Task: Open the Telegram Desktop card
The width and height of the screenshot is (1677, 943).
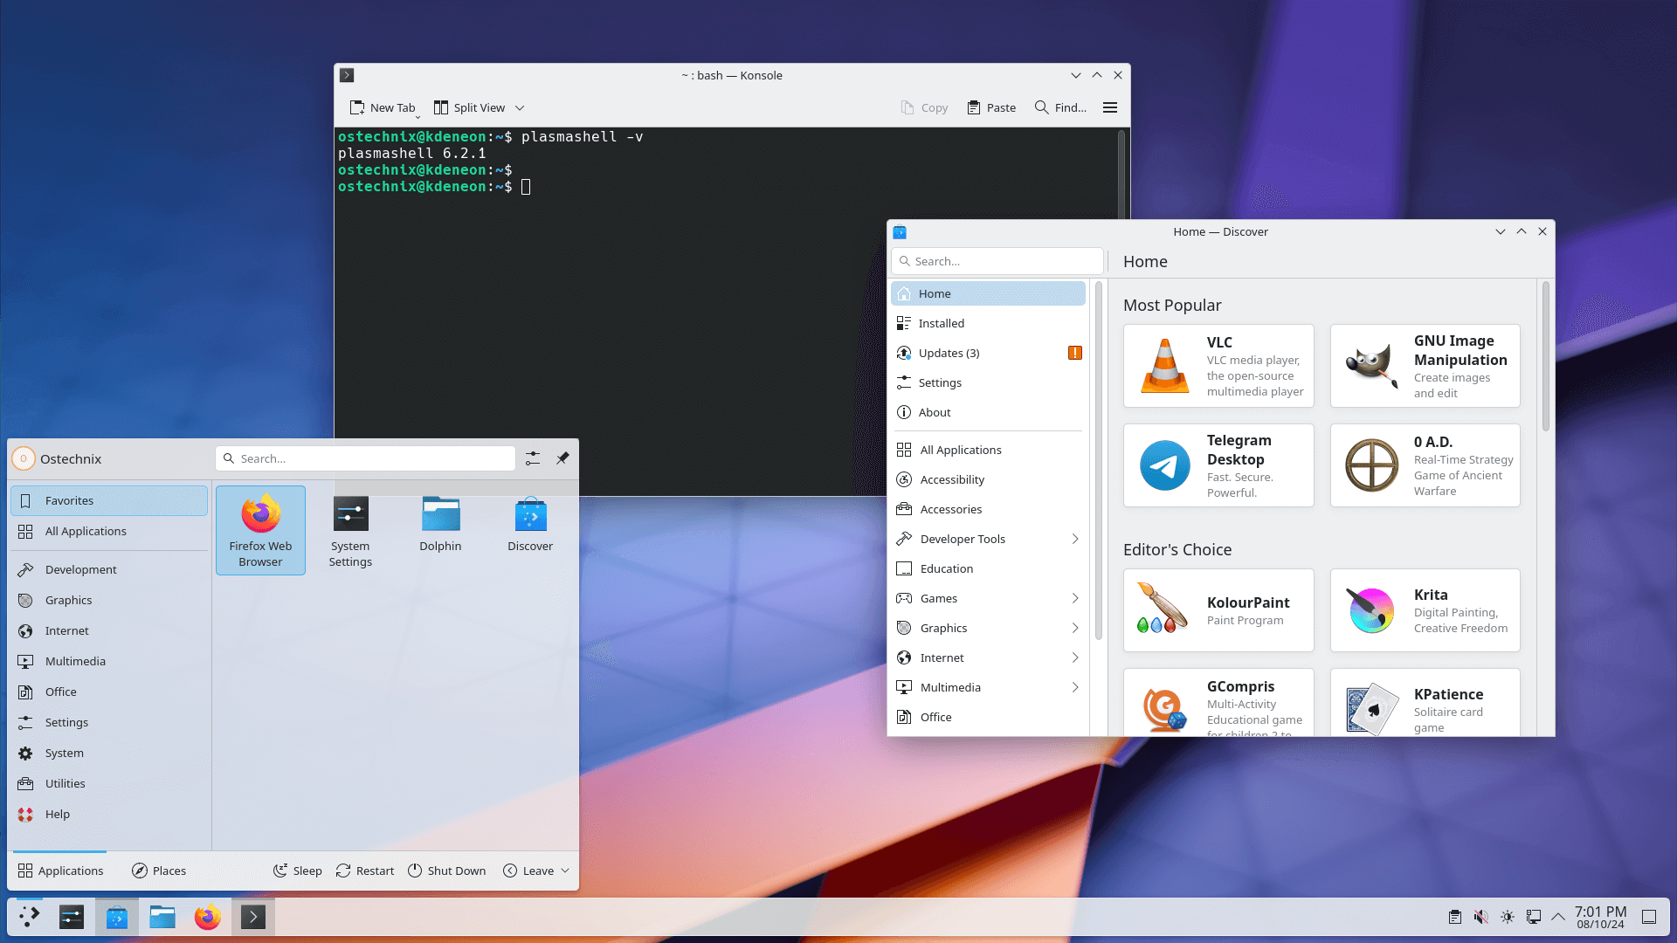Action: tap(1218, 465)
